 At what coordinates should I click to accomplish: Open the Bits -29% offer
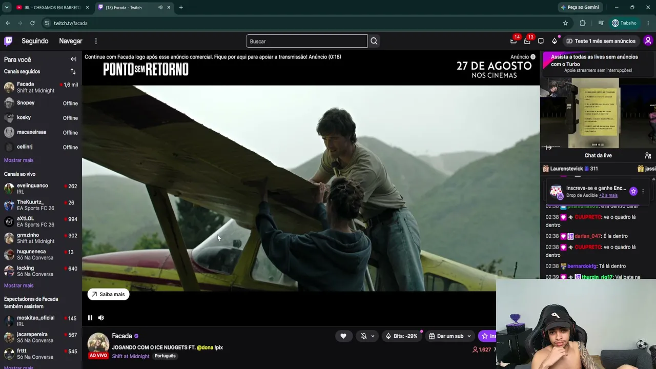click(401, 336)
